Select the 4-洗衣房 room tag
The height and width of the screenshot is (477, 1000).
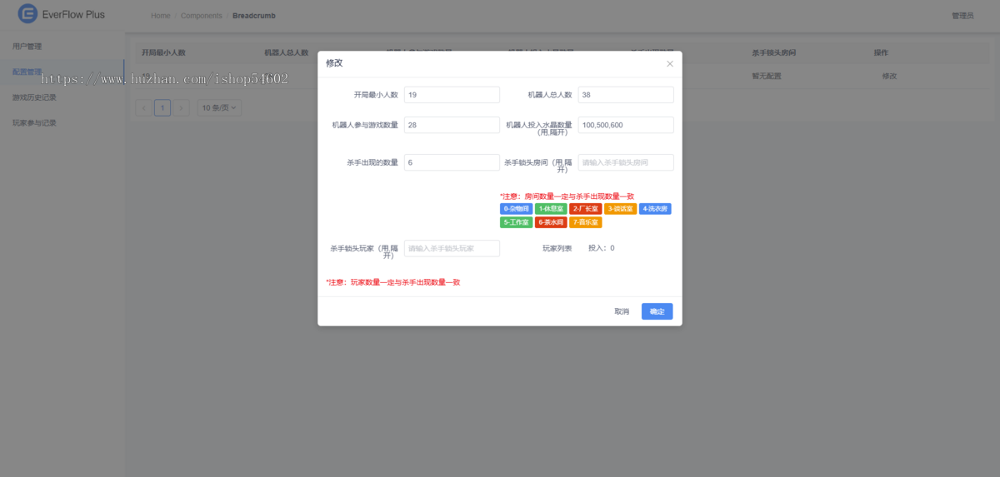coord(655,209)
